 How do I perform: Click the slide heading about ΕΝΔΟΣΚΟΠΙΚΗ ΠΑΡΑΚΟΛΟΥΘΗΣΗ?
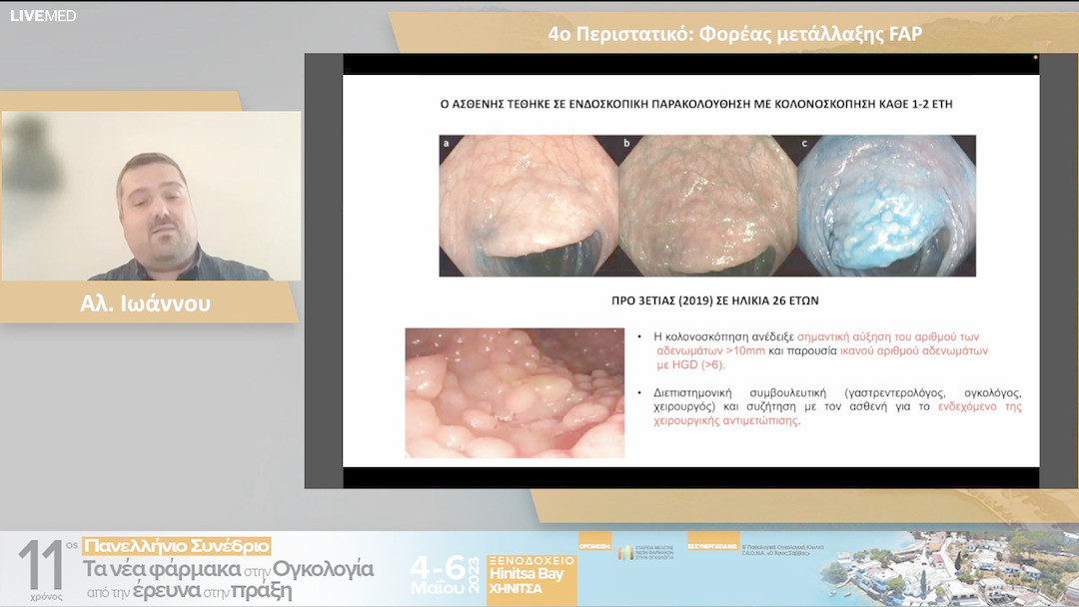click(689, 103)
